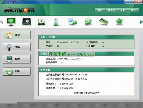Go to the 首页 home page
The width and height of the screenshot is (143, 108).
tap(17, 35)
